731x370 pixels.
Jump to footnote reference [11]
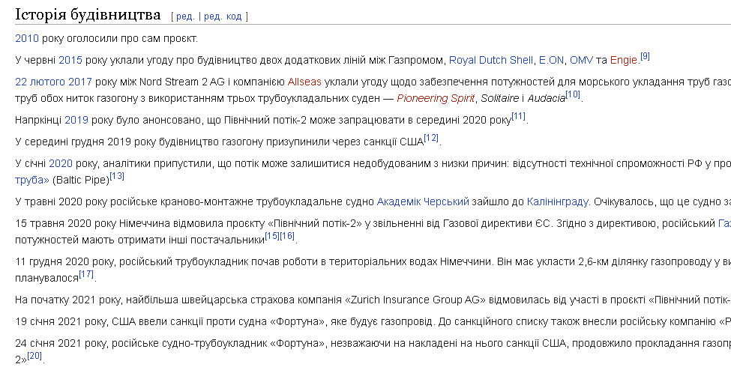point(518,117)
